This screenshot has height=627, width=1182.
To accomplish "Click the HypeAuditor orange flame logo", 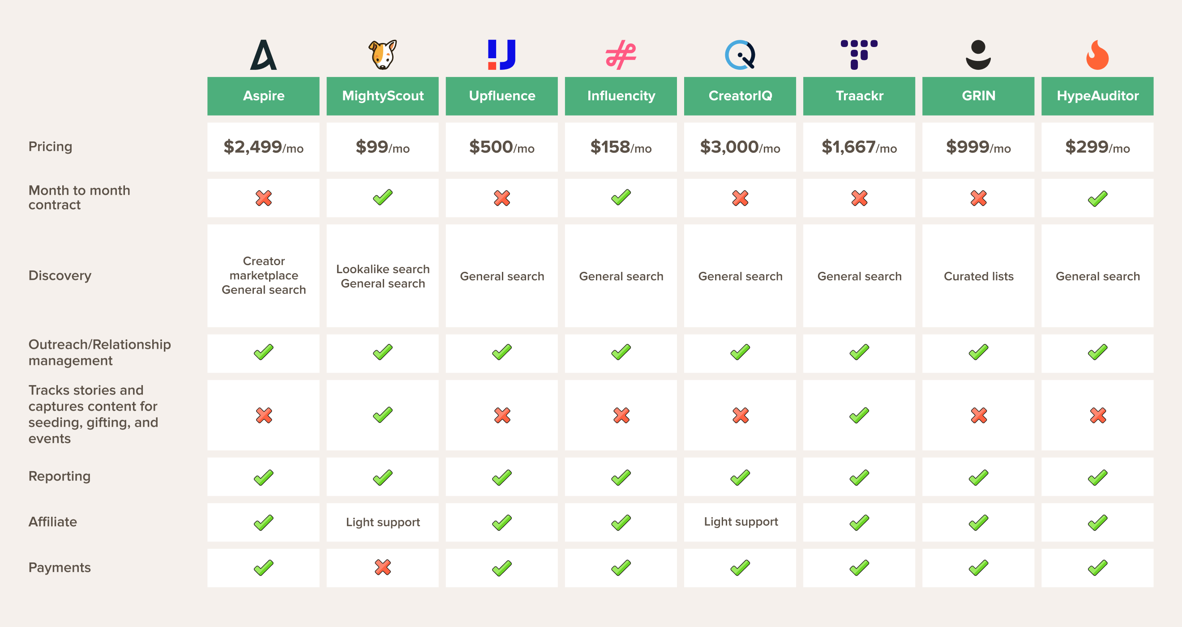I will tap(1097, 55).
